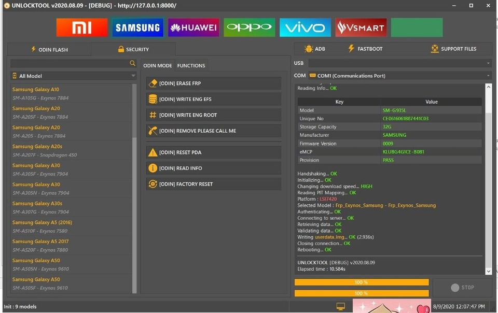Image resolution: width=498 pixels, height=313 pixels.
Task: Click the database icon for Write ENG EFS
Action: (153, 99)
